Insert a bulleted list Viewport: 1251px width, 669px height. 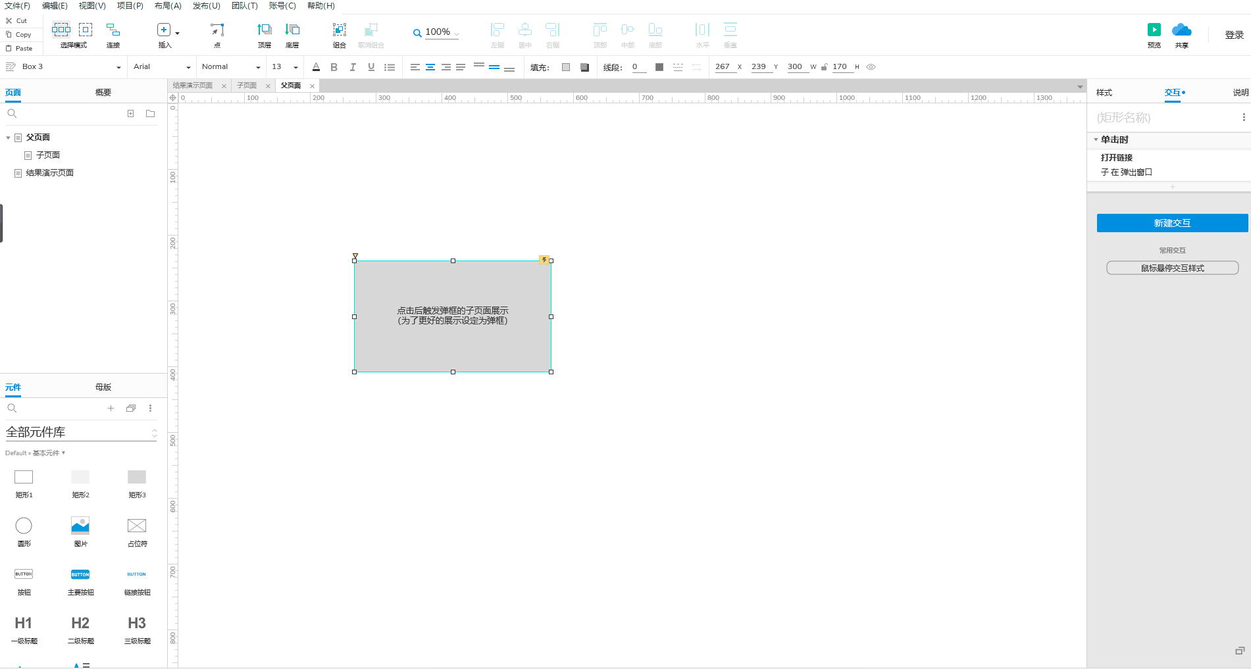(390, 67)
